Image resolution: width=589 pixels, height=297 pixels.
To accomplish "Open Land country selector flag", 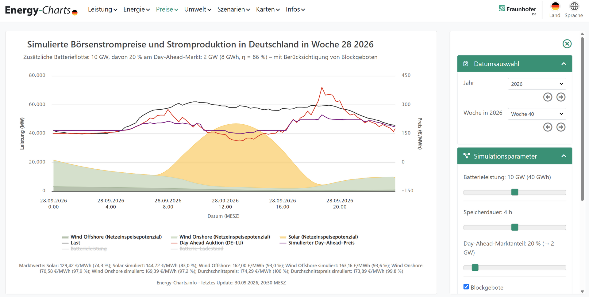I will (555, 6).
